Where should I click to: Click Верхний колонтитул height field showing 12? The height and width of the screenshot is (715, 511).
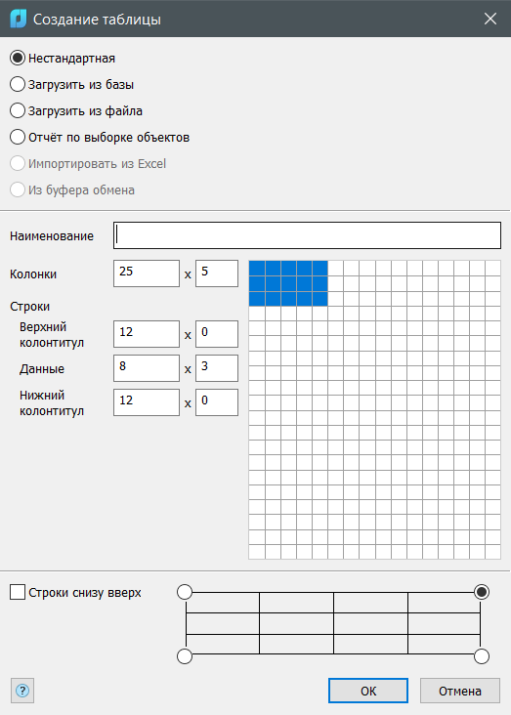tap(147, 334)
